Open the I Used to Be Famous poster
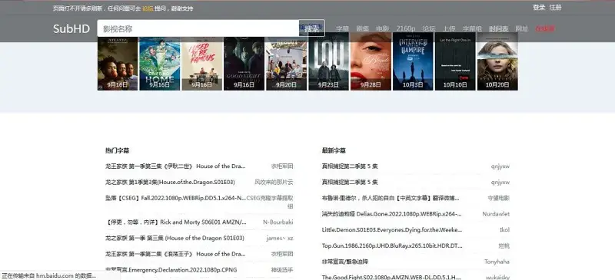The height and width of the screenshot is (280, 615). pos(202,64)
